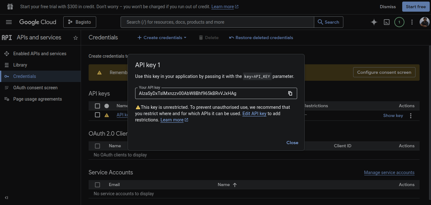Open OAuth consent screen menu item
The height and width of the screenshot is (205, 431).
click(35, 88)
